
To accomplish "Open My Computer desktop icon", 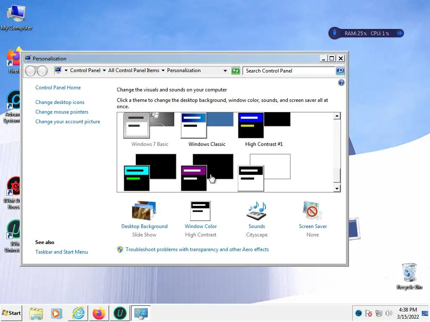I will (x=16, y=17).
